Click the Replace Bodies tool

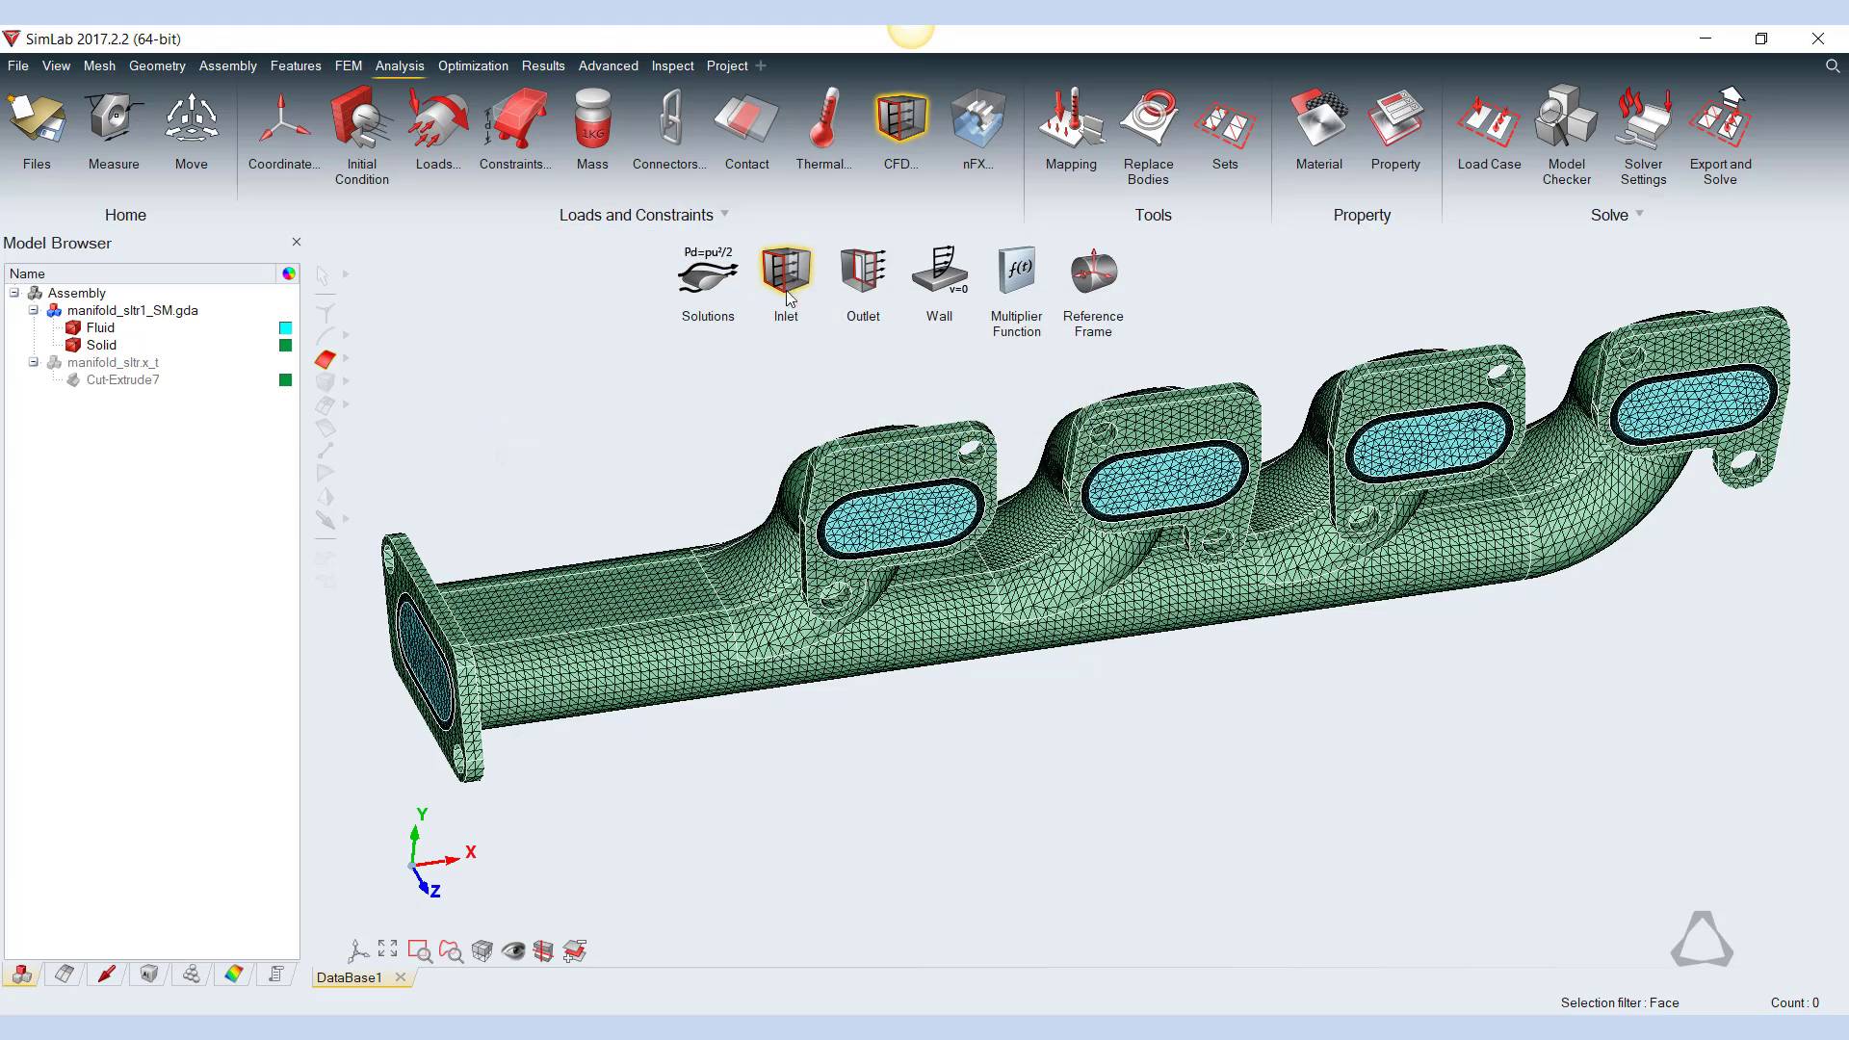(1148, 120)
